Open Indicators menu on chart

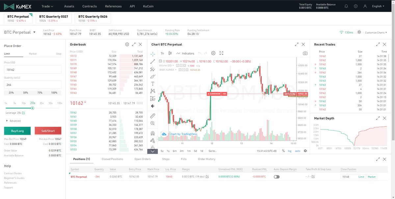click(x=185, y=53)
